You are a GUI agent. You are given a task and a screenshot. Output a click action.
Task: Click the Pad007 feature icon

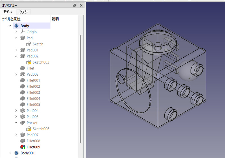(x=23, y=135)
